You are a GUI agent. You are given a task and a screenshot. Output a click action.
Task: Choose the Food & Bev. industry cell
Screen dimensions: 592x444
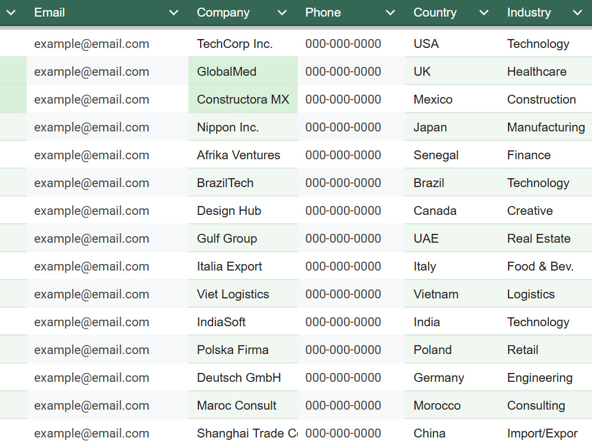pos(545,266)
